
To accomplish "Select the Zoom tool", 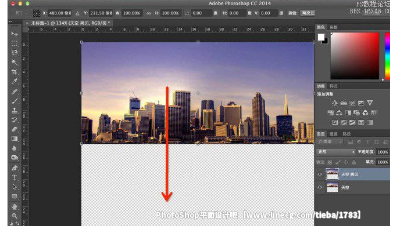I will [x=15, y=216].
